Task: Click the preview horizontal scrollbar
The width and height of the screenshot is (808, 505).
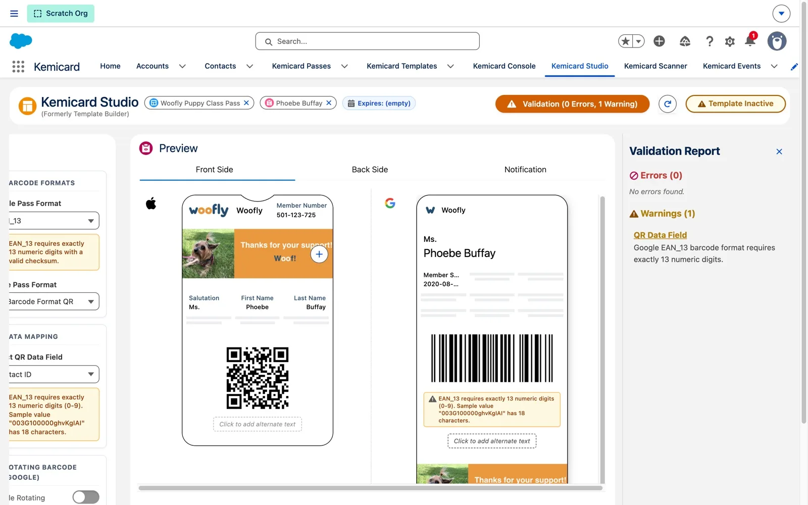Action: pos(371,488)
